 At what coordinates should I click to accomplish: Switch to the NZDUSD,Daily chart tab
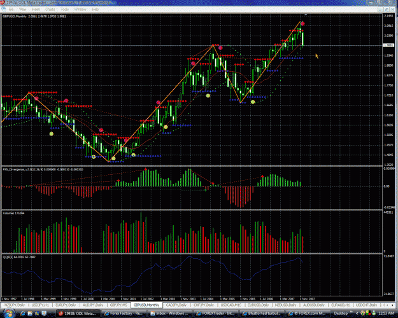pos(285,305)
